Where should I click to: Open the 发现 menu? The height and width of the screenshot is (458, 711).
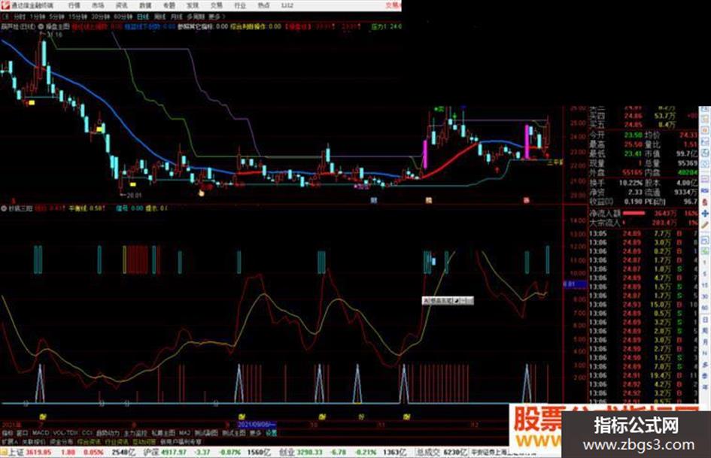[x=193, y=5]
